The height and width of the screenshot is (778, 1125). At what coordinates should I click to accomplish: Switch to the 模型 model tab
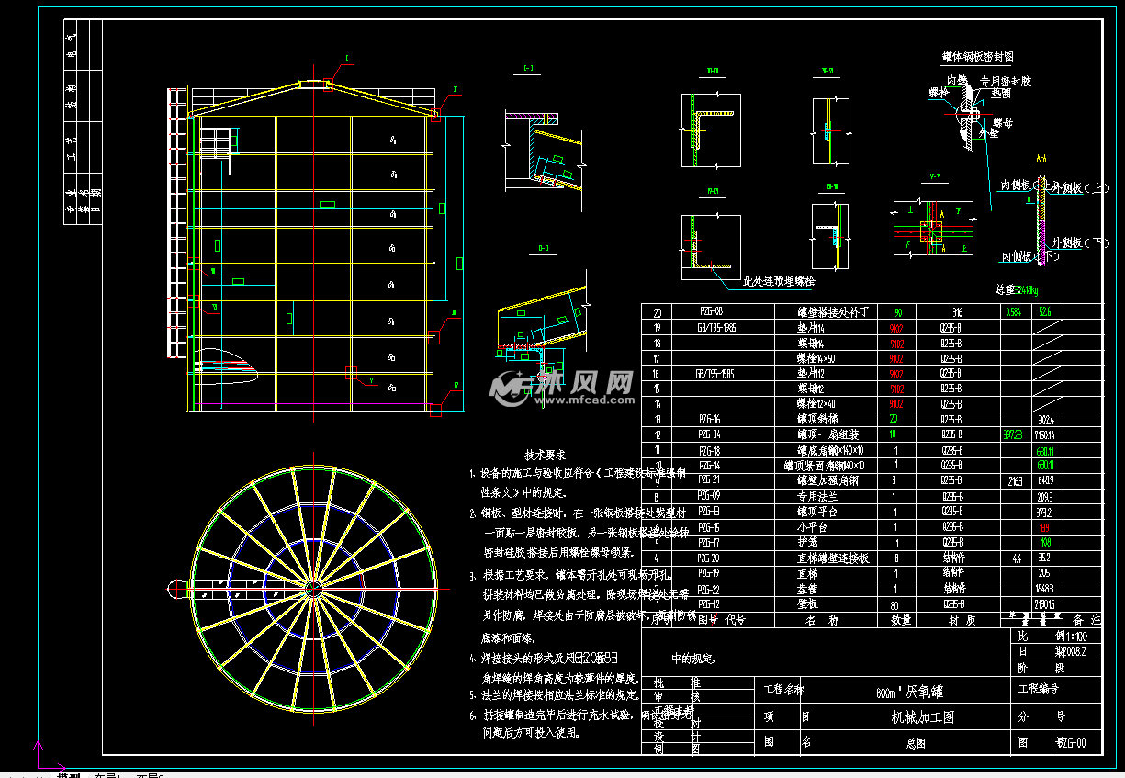[x=68, y=775]
